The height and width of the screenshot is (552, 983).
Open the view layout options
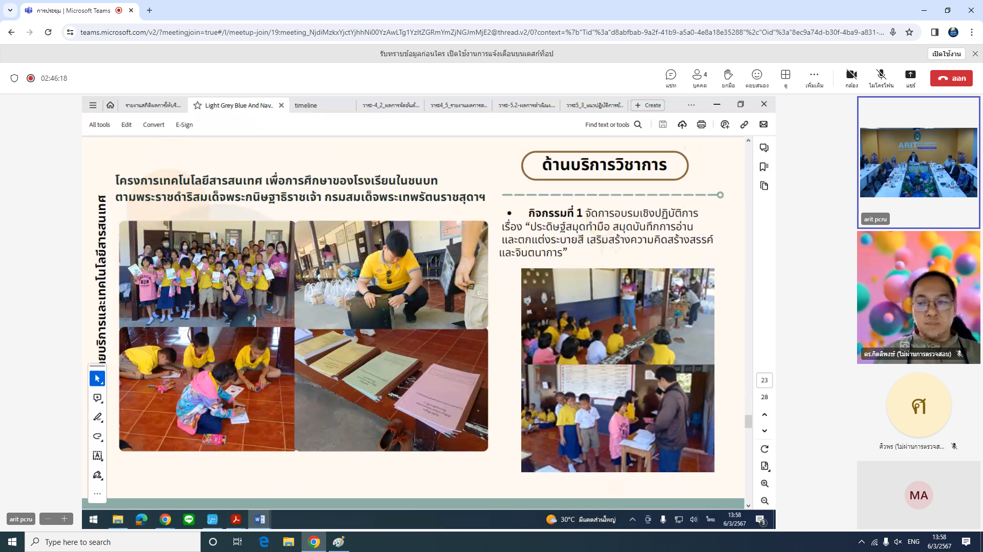coord(785,78)
